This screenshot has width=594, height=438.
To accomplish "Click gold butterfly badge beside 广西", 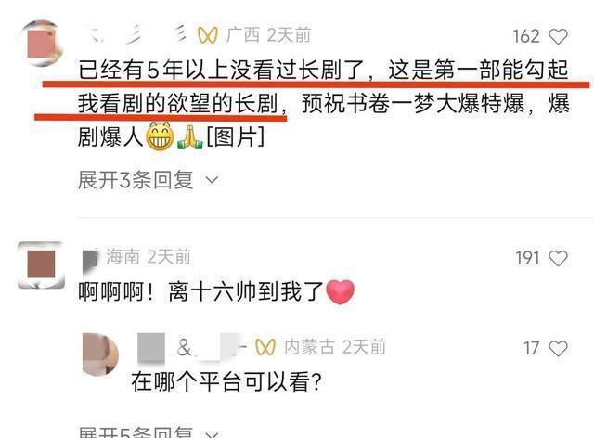I will [x=208, y=35].
